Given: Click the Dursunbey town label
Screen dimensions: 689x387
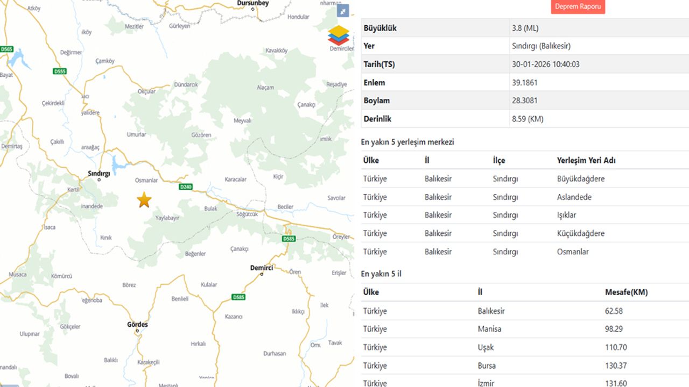Looking at the screenshot, I should (x=253, y=3).
